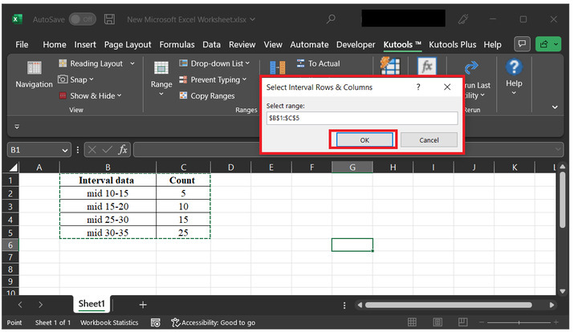The width and height of the screenshot is (574, 332).
Task: Click the search magnifier in title bar
Action: tap(331, 18)
